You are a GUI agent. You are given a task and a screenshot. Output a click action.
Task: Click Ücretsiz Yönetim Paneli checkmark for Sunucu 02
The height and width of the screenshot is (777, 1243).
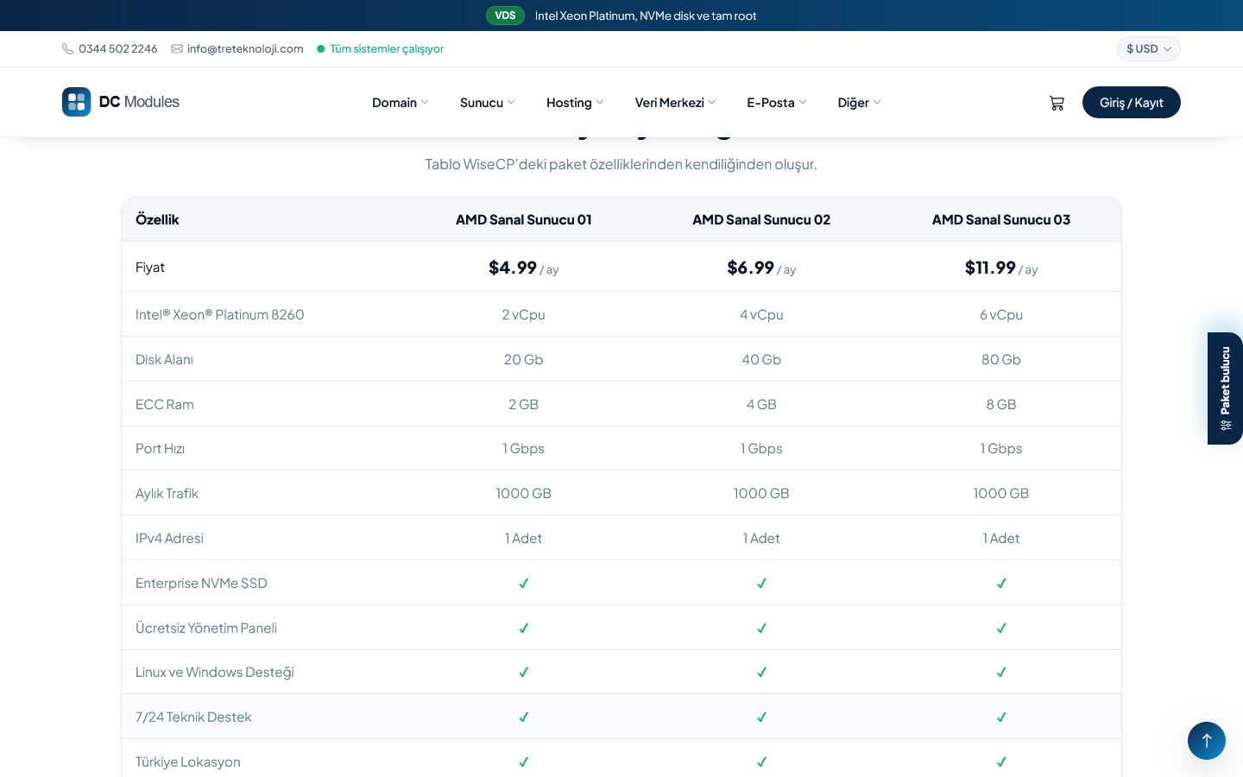(761, 629)
